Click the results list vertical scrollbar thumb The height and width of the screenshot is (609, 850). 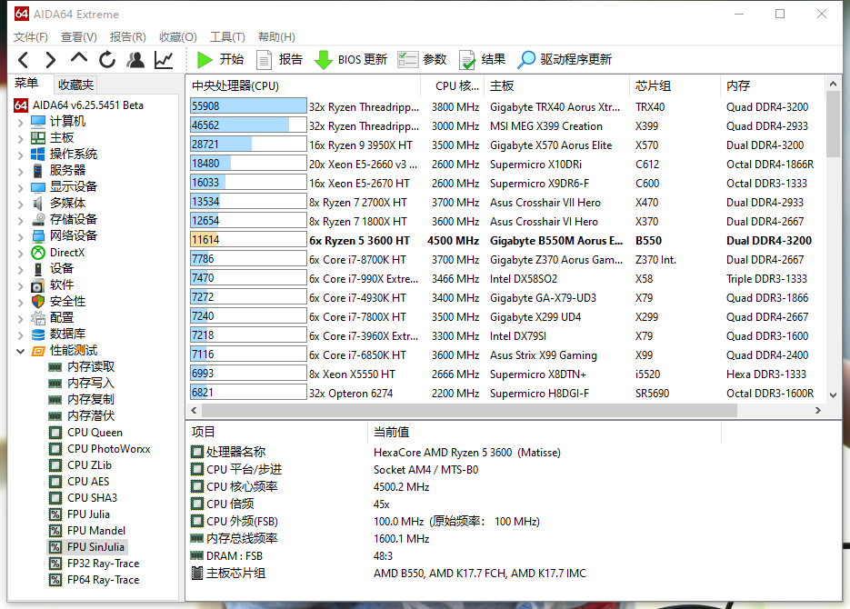834,125
